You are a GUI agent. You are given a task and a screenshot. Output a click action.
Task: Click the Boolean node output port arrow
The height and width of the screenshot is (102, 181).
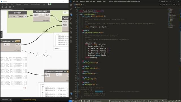coord(26,16)
